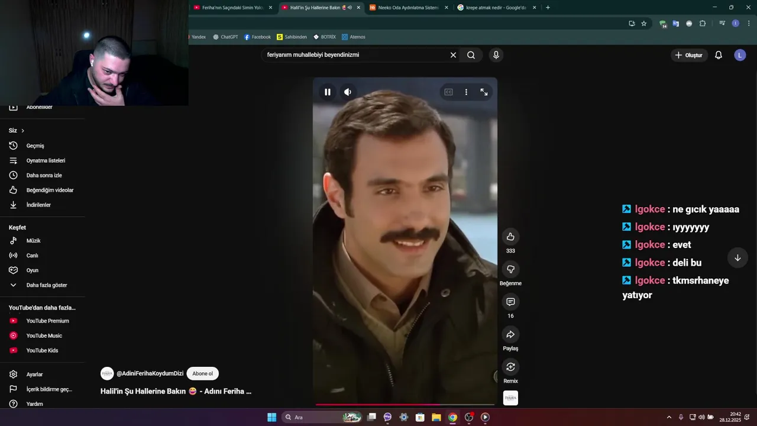Subscribe with the Abone ol button
757x426 pixels.
(202, 373)
